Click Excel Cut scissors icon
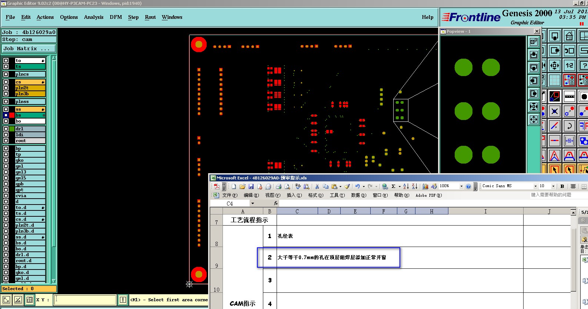588x309 pixels. 317,186
